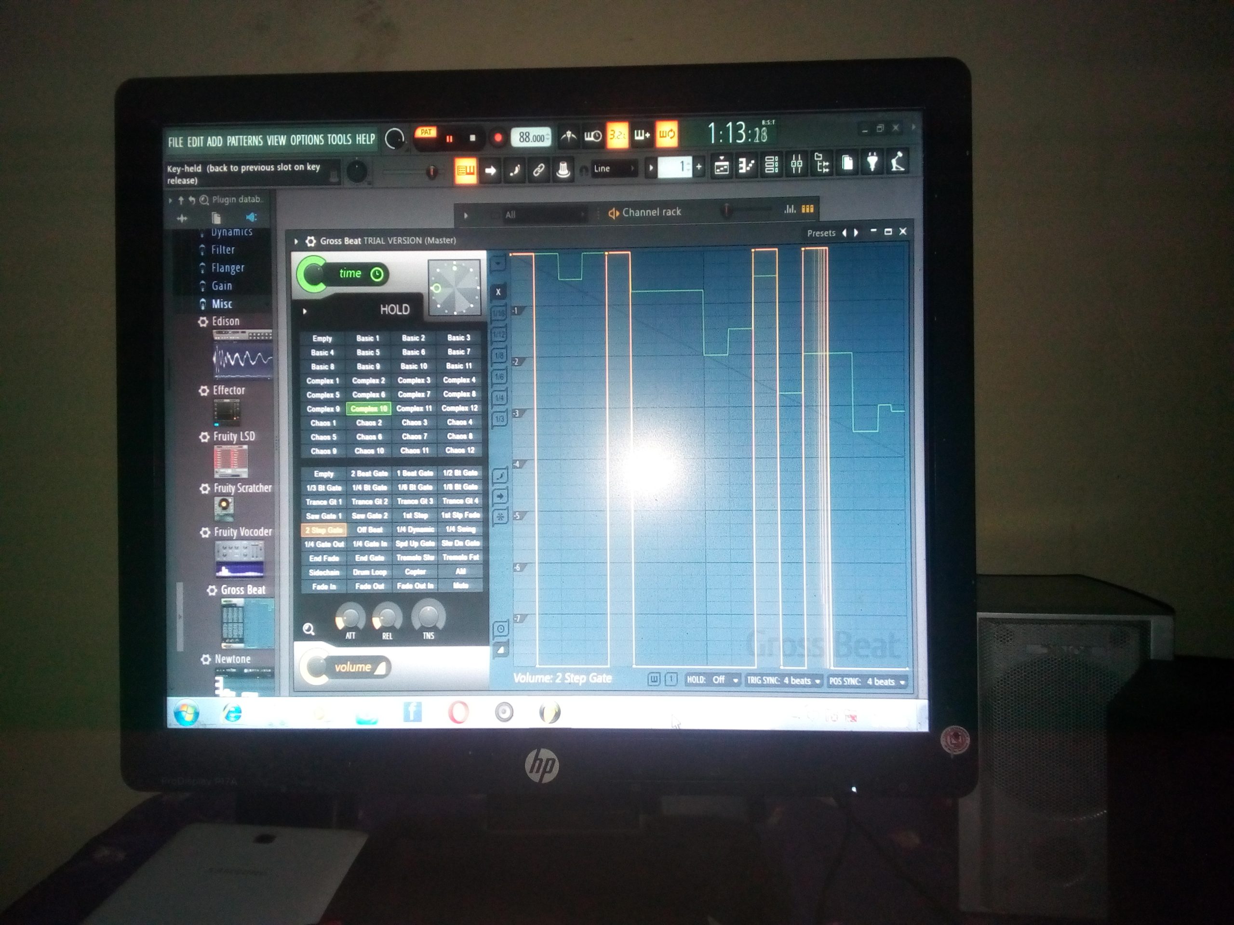
Task: Open the VIEW menu
Action: [x=276, y=140]
